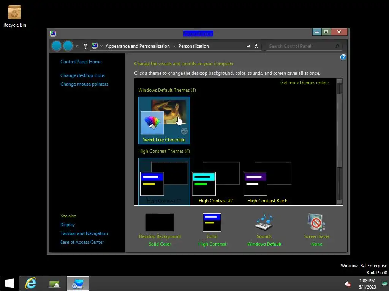Click the Control Panel icon in the address bar

click(x=94, y=46)
